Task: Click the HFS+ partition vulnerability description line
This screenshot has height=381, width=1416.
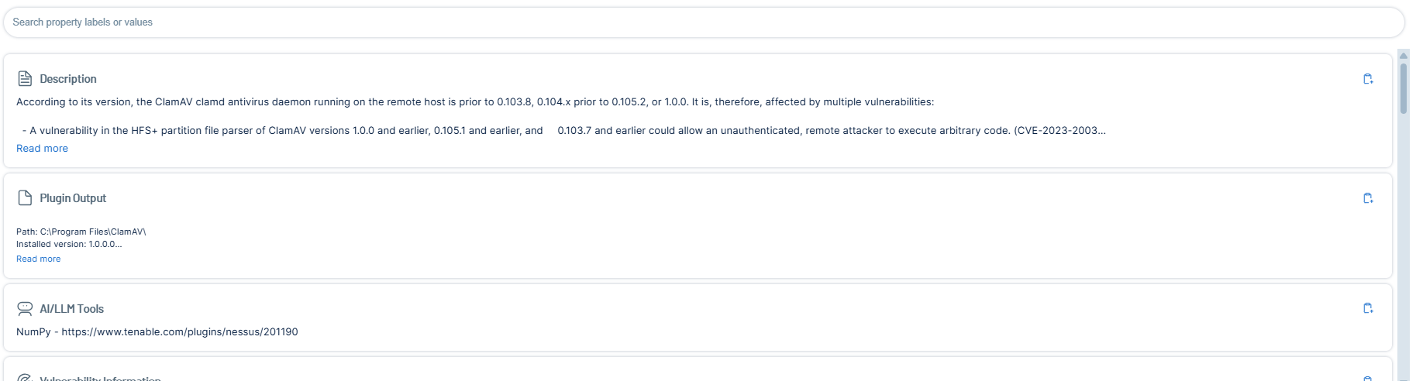Action: point(563,131)
